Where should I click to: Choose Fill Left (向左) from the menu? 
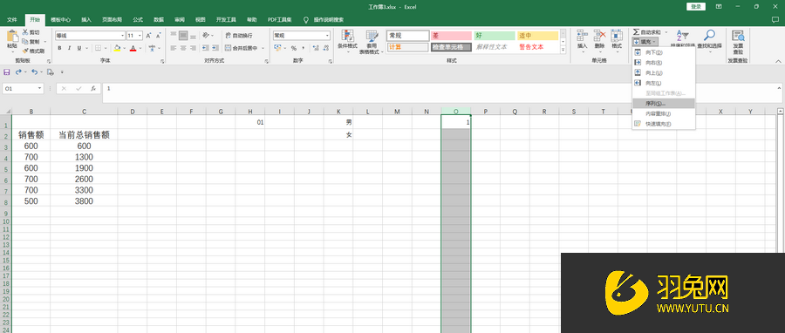pyautogui.click(x=664, y=83)
